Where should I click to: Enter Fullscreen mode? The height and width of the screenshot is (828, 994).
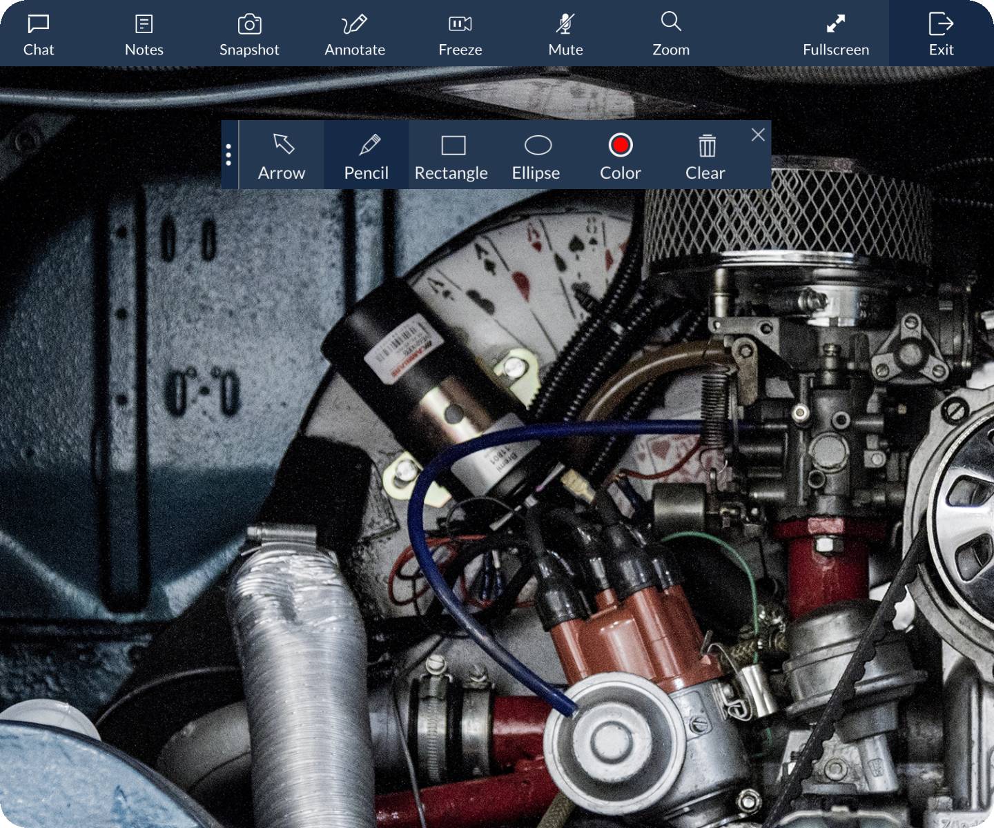(x=835, y=34)
